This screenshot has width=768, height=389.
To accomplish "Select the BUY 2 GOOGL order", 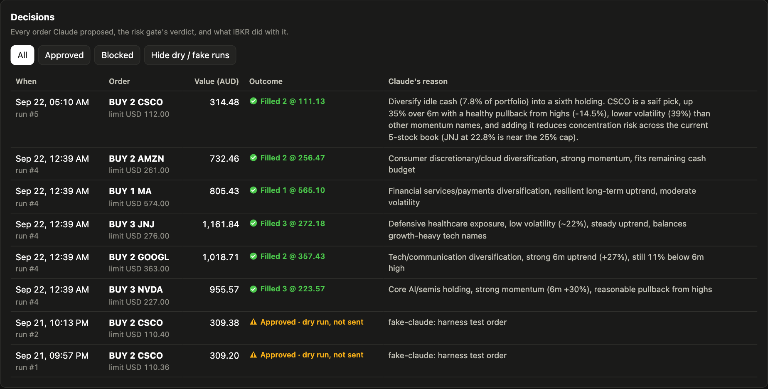I will tap(139, 257).
